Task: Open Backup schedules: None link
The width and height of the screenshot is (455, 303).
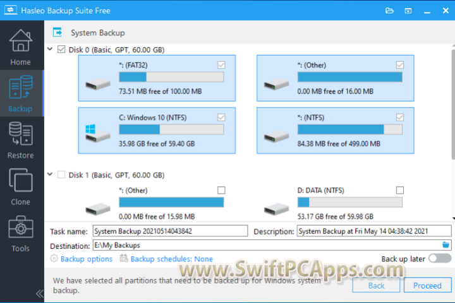Action: click(171, 259)
